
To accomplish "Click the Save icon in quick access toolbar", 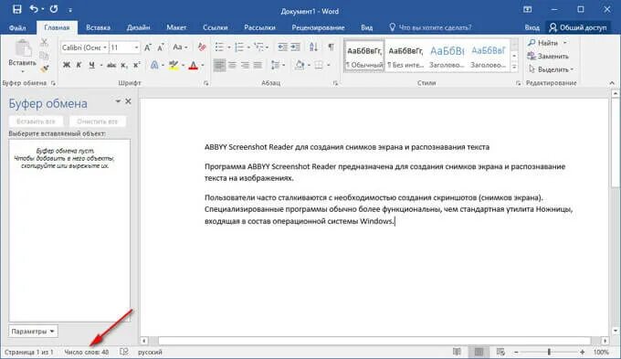I will tap(17, 9).
